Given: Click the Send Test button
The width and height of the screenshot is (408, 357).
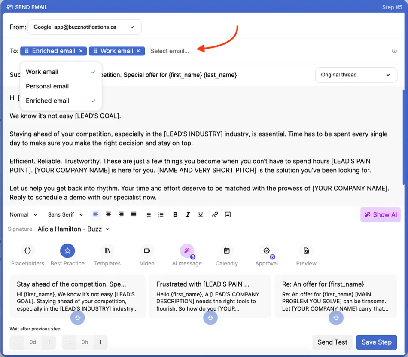Looking at the screenshot, I should coord(332,342).
